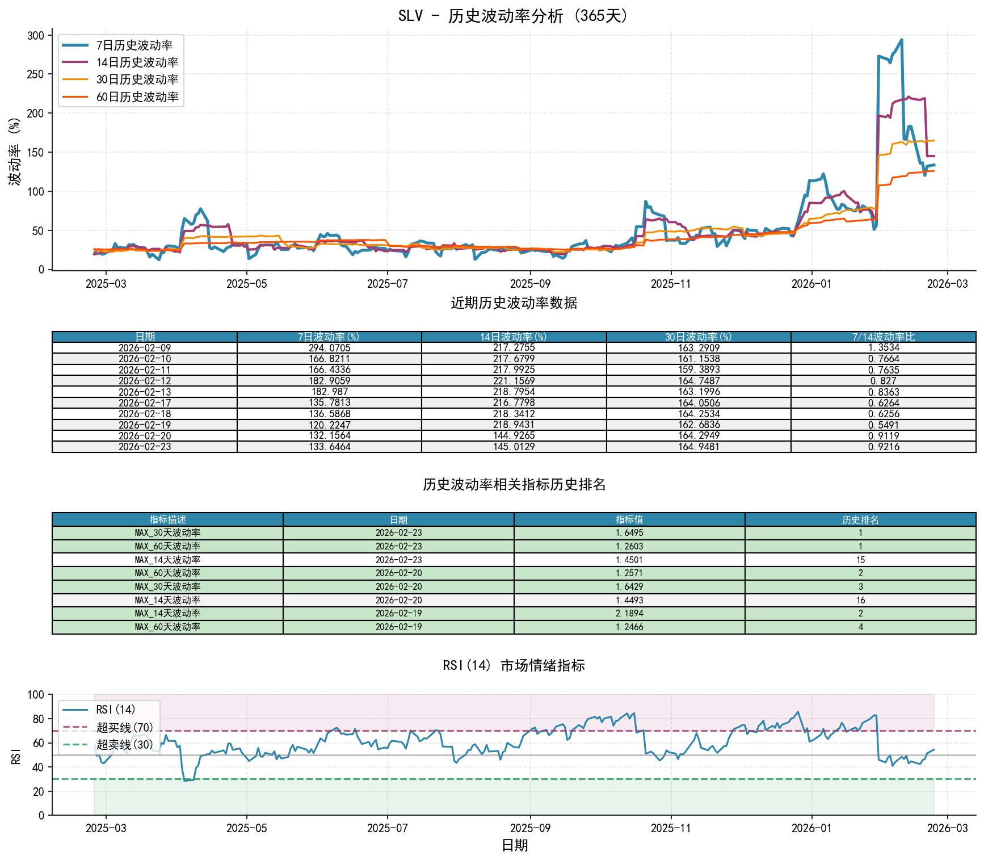Image resolution: width=984 pixels, height=860 pixels.
Task: Click the 波动率 (%) y-axis label
Action: click(15, 151)
